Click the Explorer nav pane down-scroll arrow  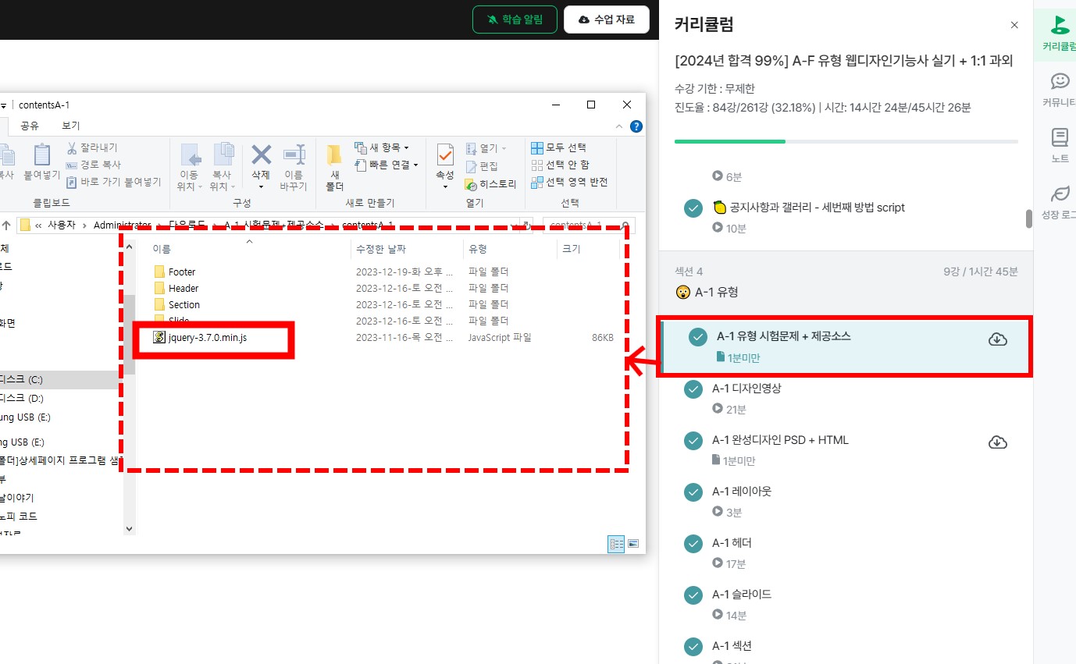(130, 528)
